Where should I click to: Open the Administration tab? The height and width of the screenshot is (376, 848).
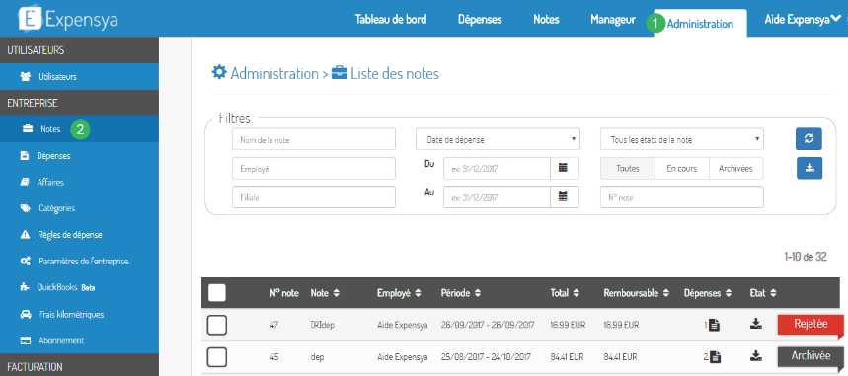tap(700, 24)
